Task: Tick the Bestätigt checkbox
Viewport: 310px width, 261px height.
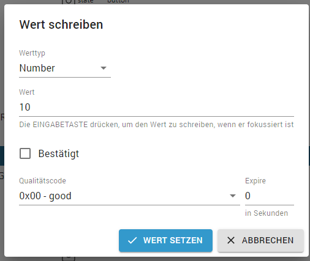Action: tap(25, 153)
